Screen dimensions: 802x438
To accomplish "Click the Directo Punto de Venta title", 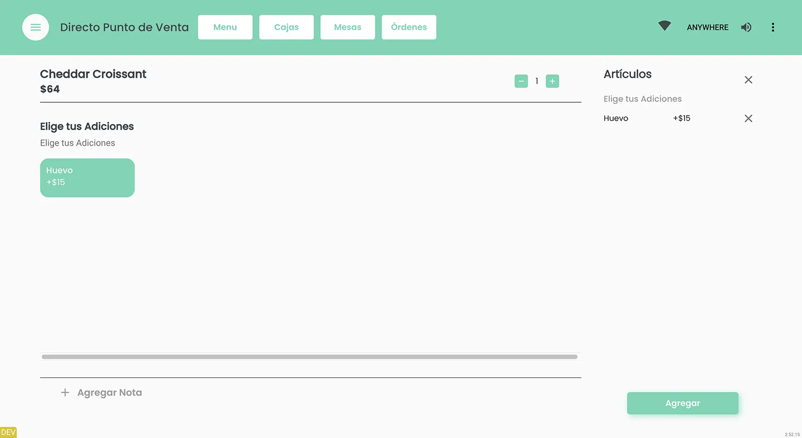I will (x=124, y=27).
